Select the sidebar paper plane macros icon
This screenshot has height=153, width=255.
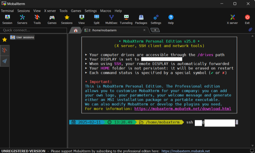[x=4, y=61]
